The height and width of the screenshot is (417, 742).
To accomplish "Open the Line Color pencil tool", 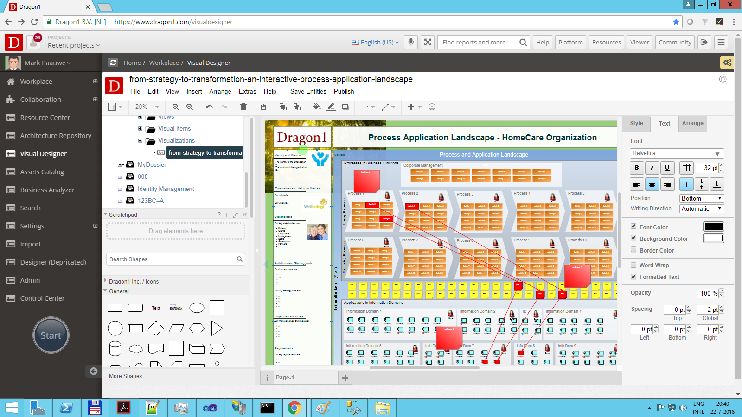I will click(331, 107).
